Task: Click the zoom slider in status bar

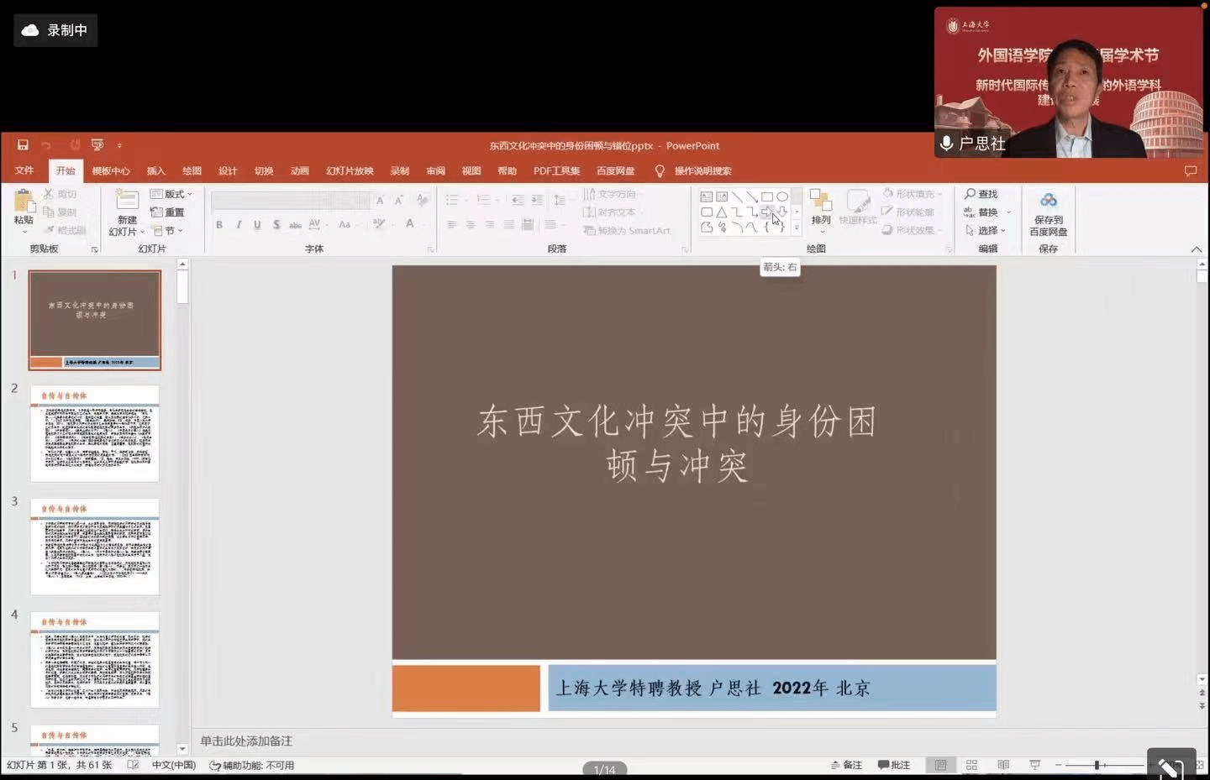Action: click(1097, 765)
